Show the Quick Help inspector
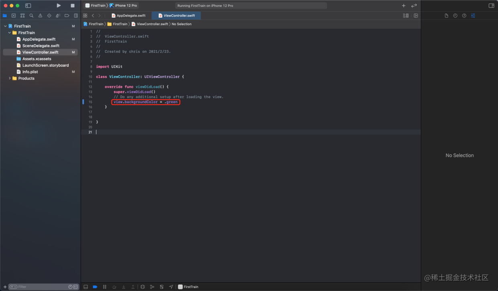Screen dimensions: 498x291 [x=464, y=16]
